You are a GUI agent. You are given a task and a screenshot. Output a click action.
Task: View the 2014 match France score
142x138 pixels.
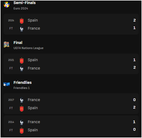(134, 122)
